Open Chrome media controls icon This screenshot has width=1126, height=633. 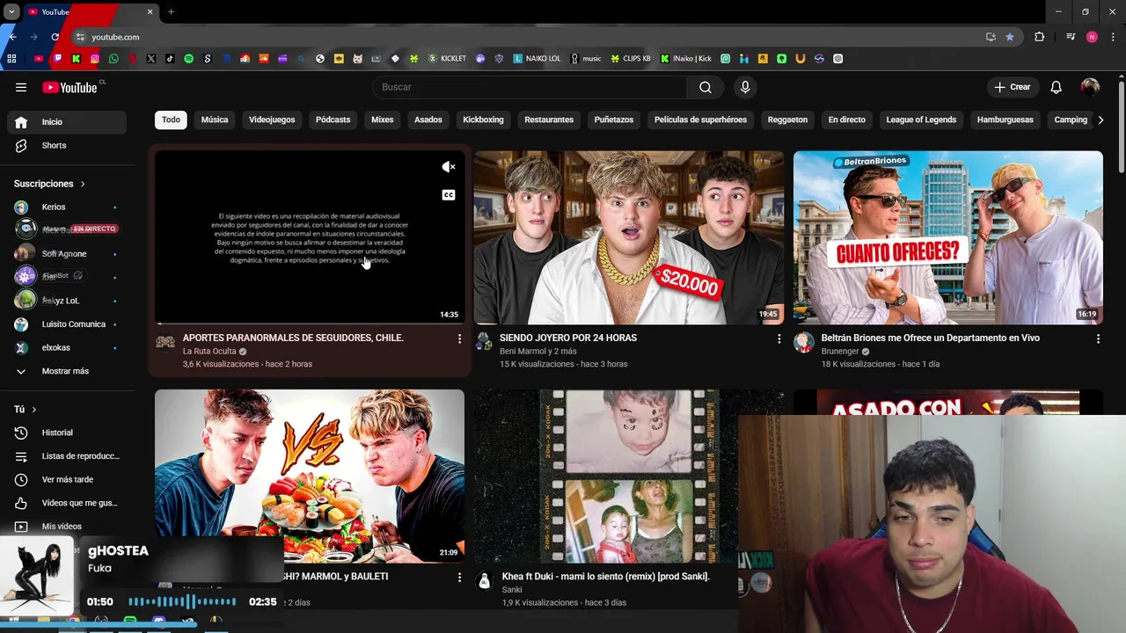tap(1071, 37)
